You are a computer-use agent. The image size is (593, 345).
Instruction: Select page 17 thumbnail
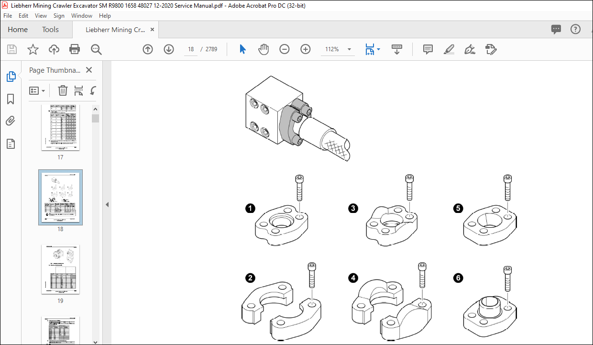60,127
